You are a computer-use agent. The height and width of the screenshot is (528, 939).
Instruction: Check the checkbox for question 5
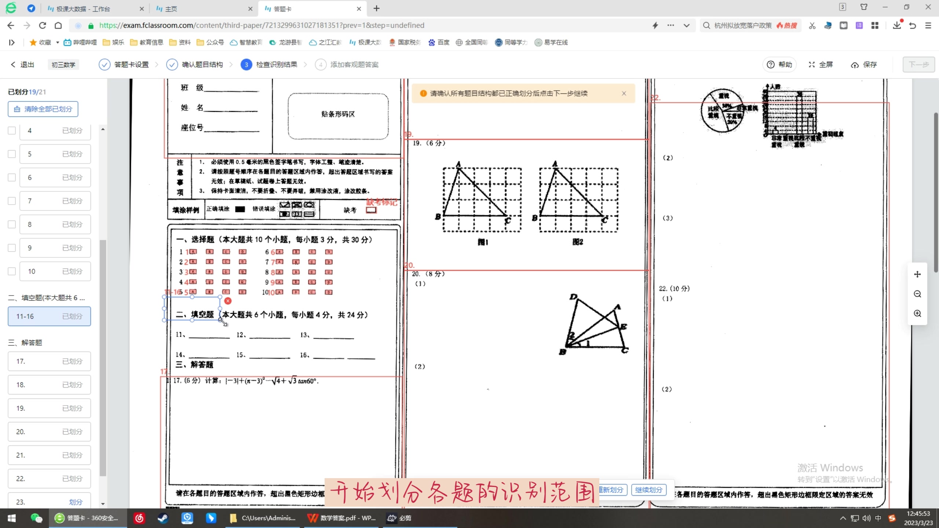pyautogui.click(x=12, y=154)
